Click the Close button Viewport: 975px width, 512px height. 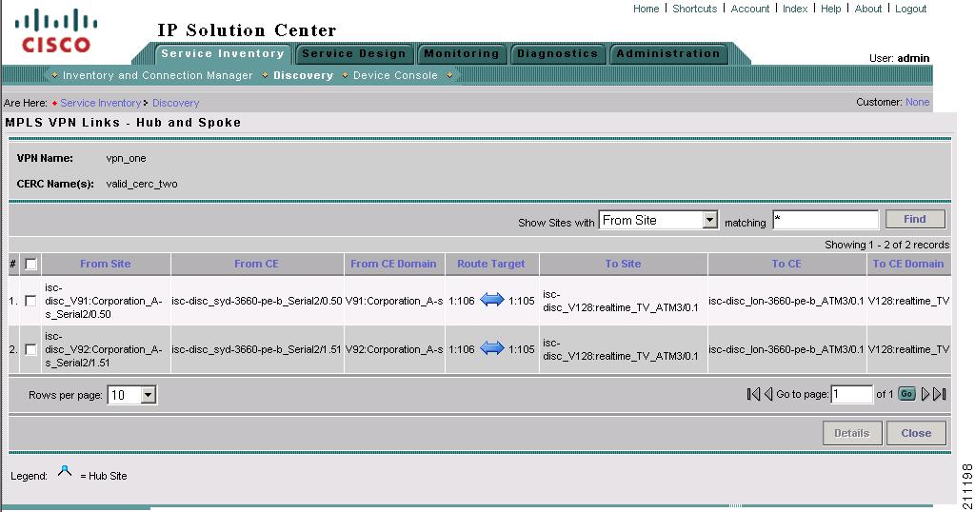[x=916, y=433]
